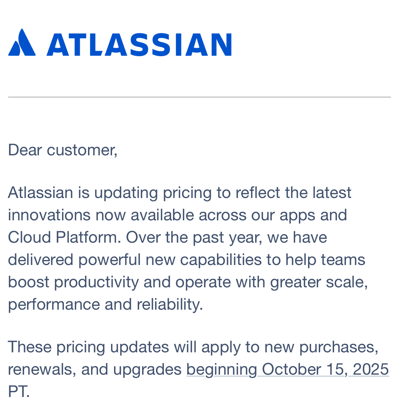Click the phrase "greater scale,"

319,282
